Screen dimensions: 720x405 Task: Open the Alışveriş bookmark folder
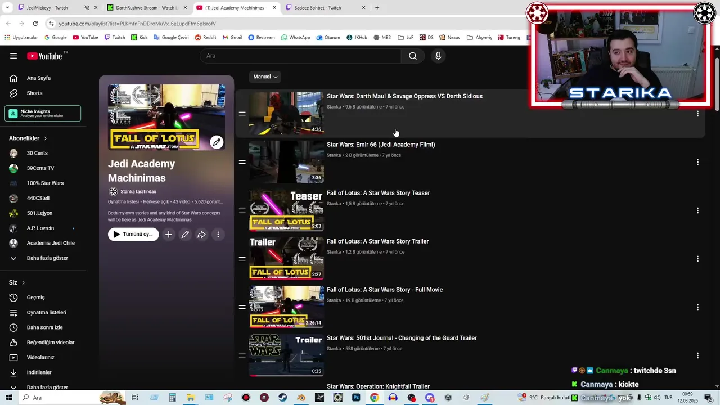[480, 38]
